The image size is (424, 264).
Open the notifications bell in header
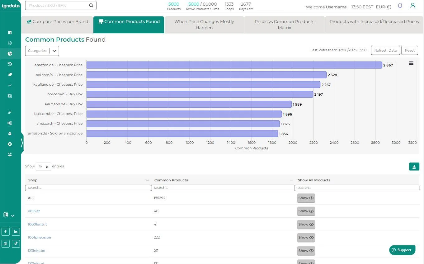coord(400,5)
